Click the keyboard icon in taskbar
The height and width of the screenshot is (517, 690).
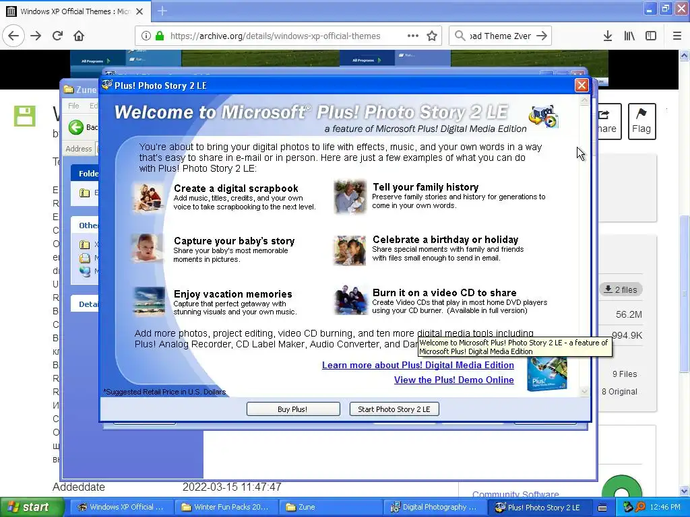(x=602, y=508)
